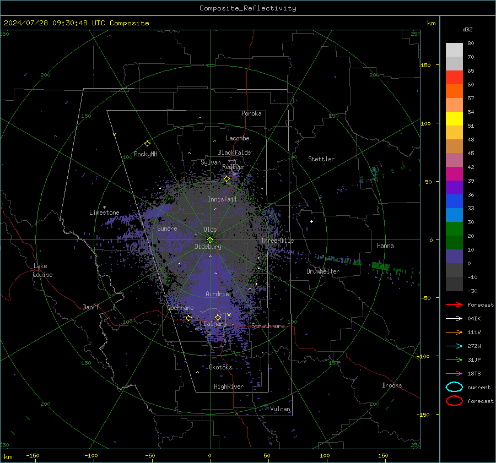
Task: Click the red forecast arrow in legend
Action: click(x=454, y=304)
